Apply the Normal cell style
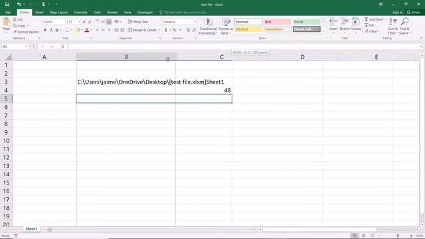The height and width of the screenshot is (239, 425). (248, 22)
